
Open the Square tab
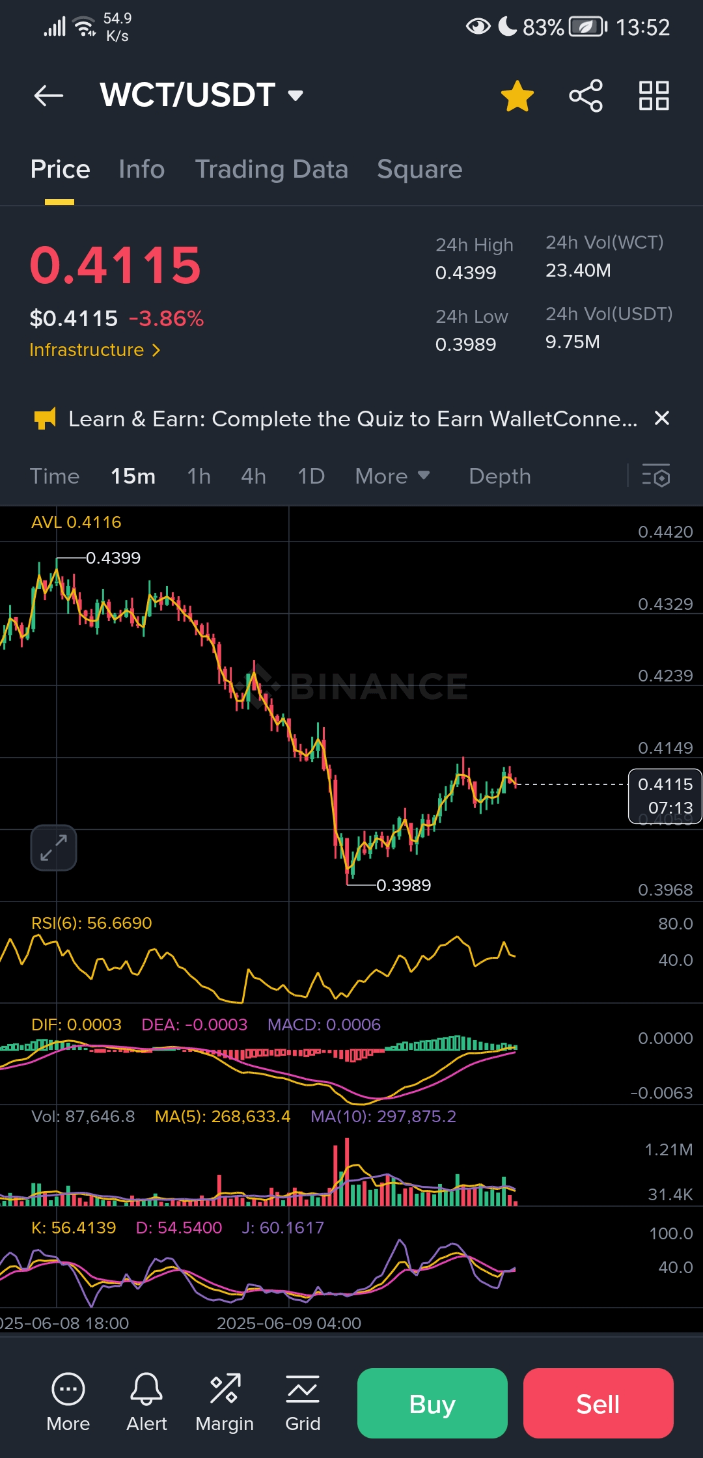click(420, 169)
